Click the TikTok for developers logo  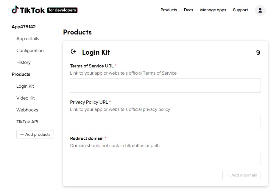[44, 10]
